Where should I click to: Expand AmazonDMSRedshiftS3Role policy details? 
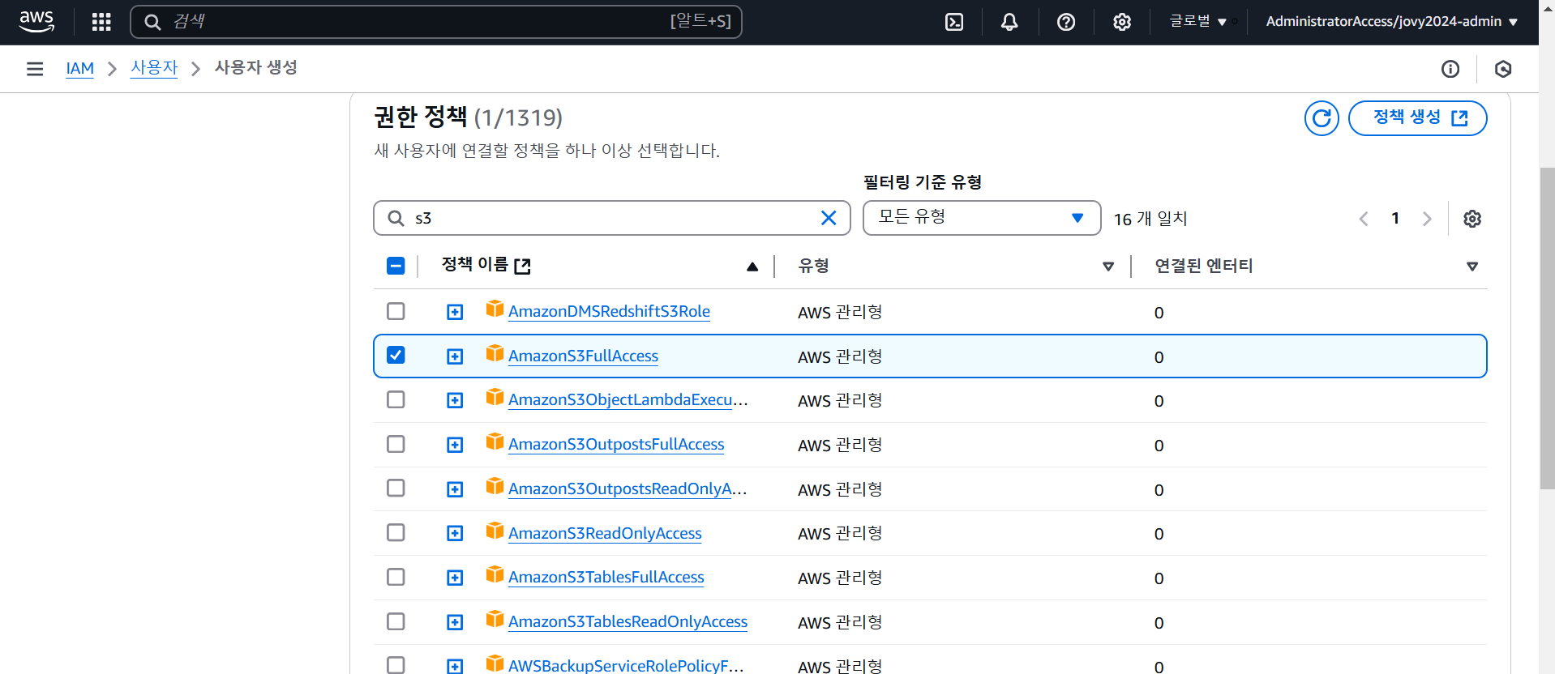click(455, 312)
